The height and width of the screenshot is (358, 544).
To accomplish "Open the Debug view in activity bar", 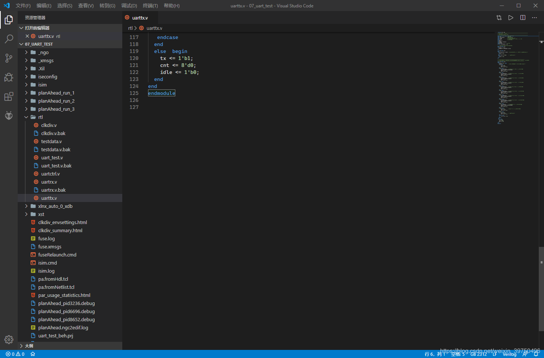I will click(9, 77).
